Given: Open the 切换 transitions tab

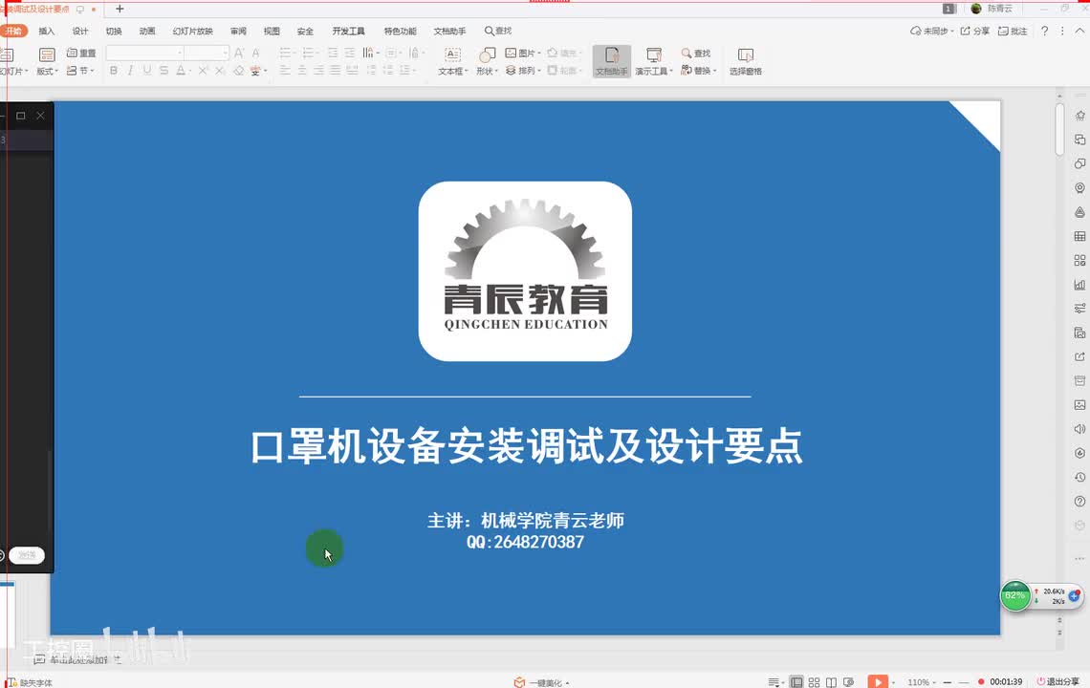Looking at the screenshot, I should [114, 32].
